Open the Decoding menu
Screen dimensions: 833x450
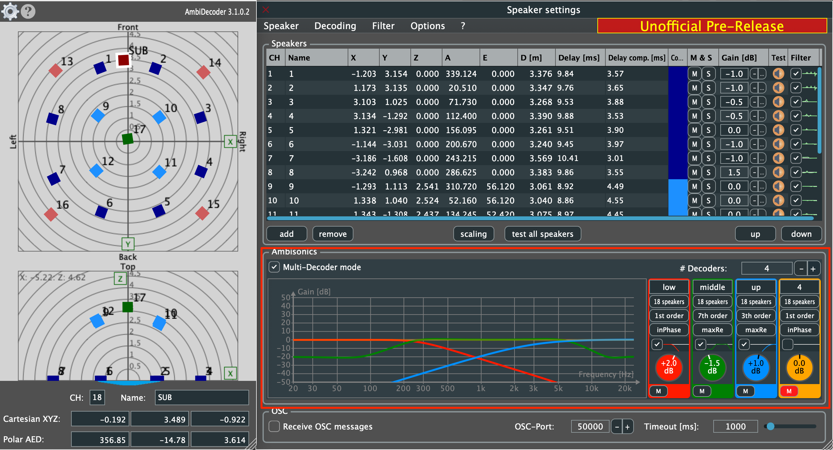pyautogui.click(x=335, y=26)
